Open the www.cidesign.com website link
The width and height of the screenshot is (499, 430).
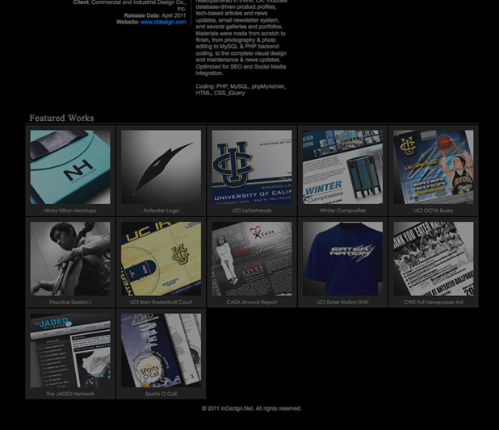[163, 22]
